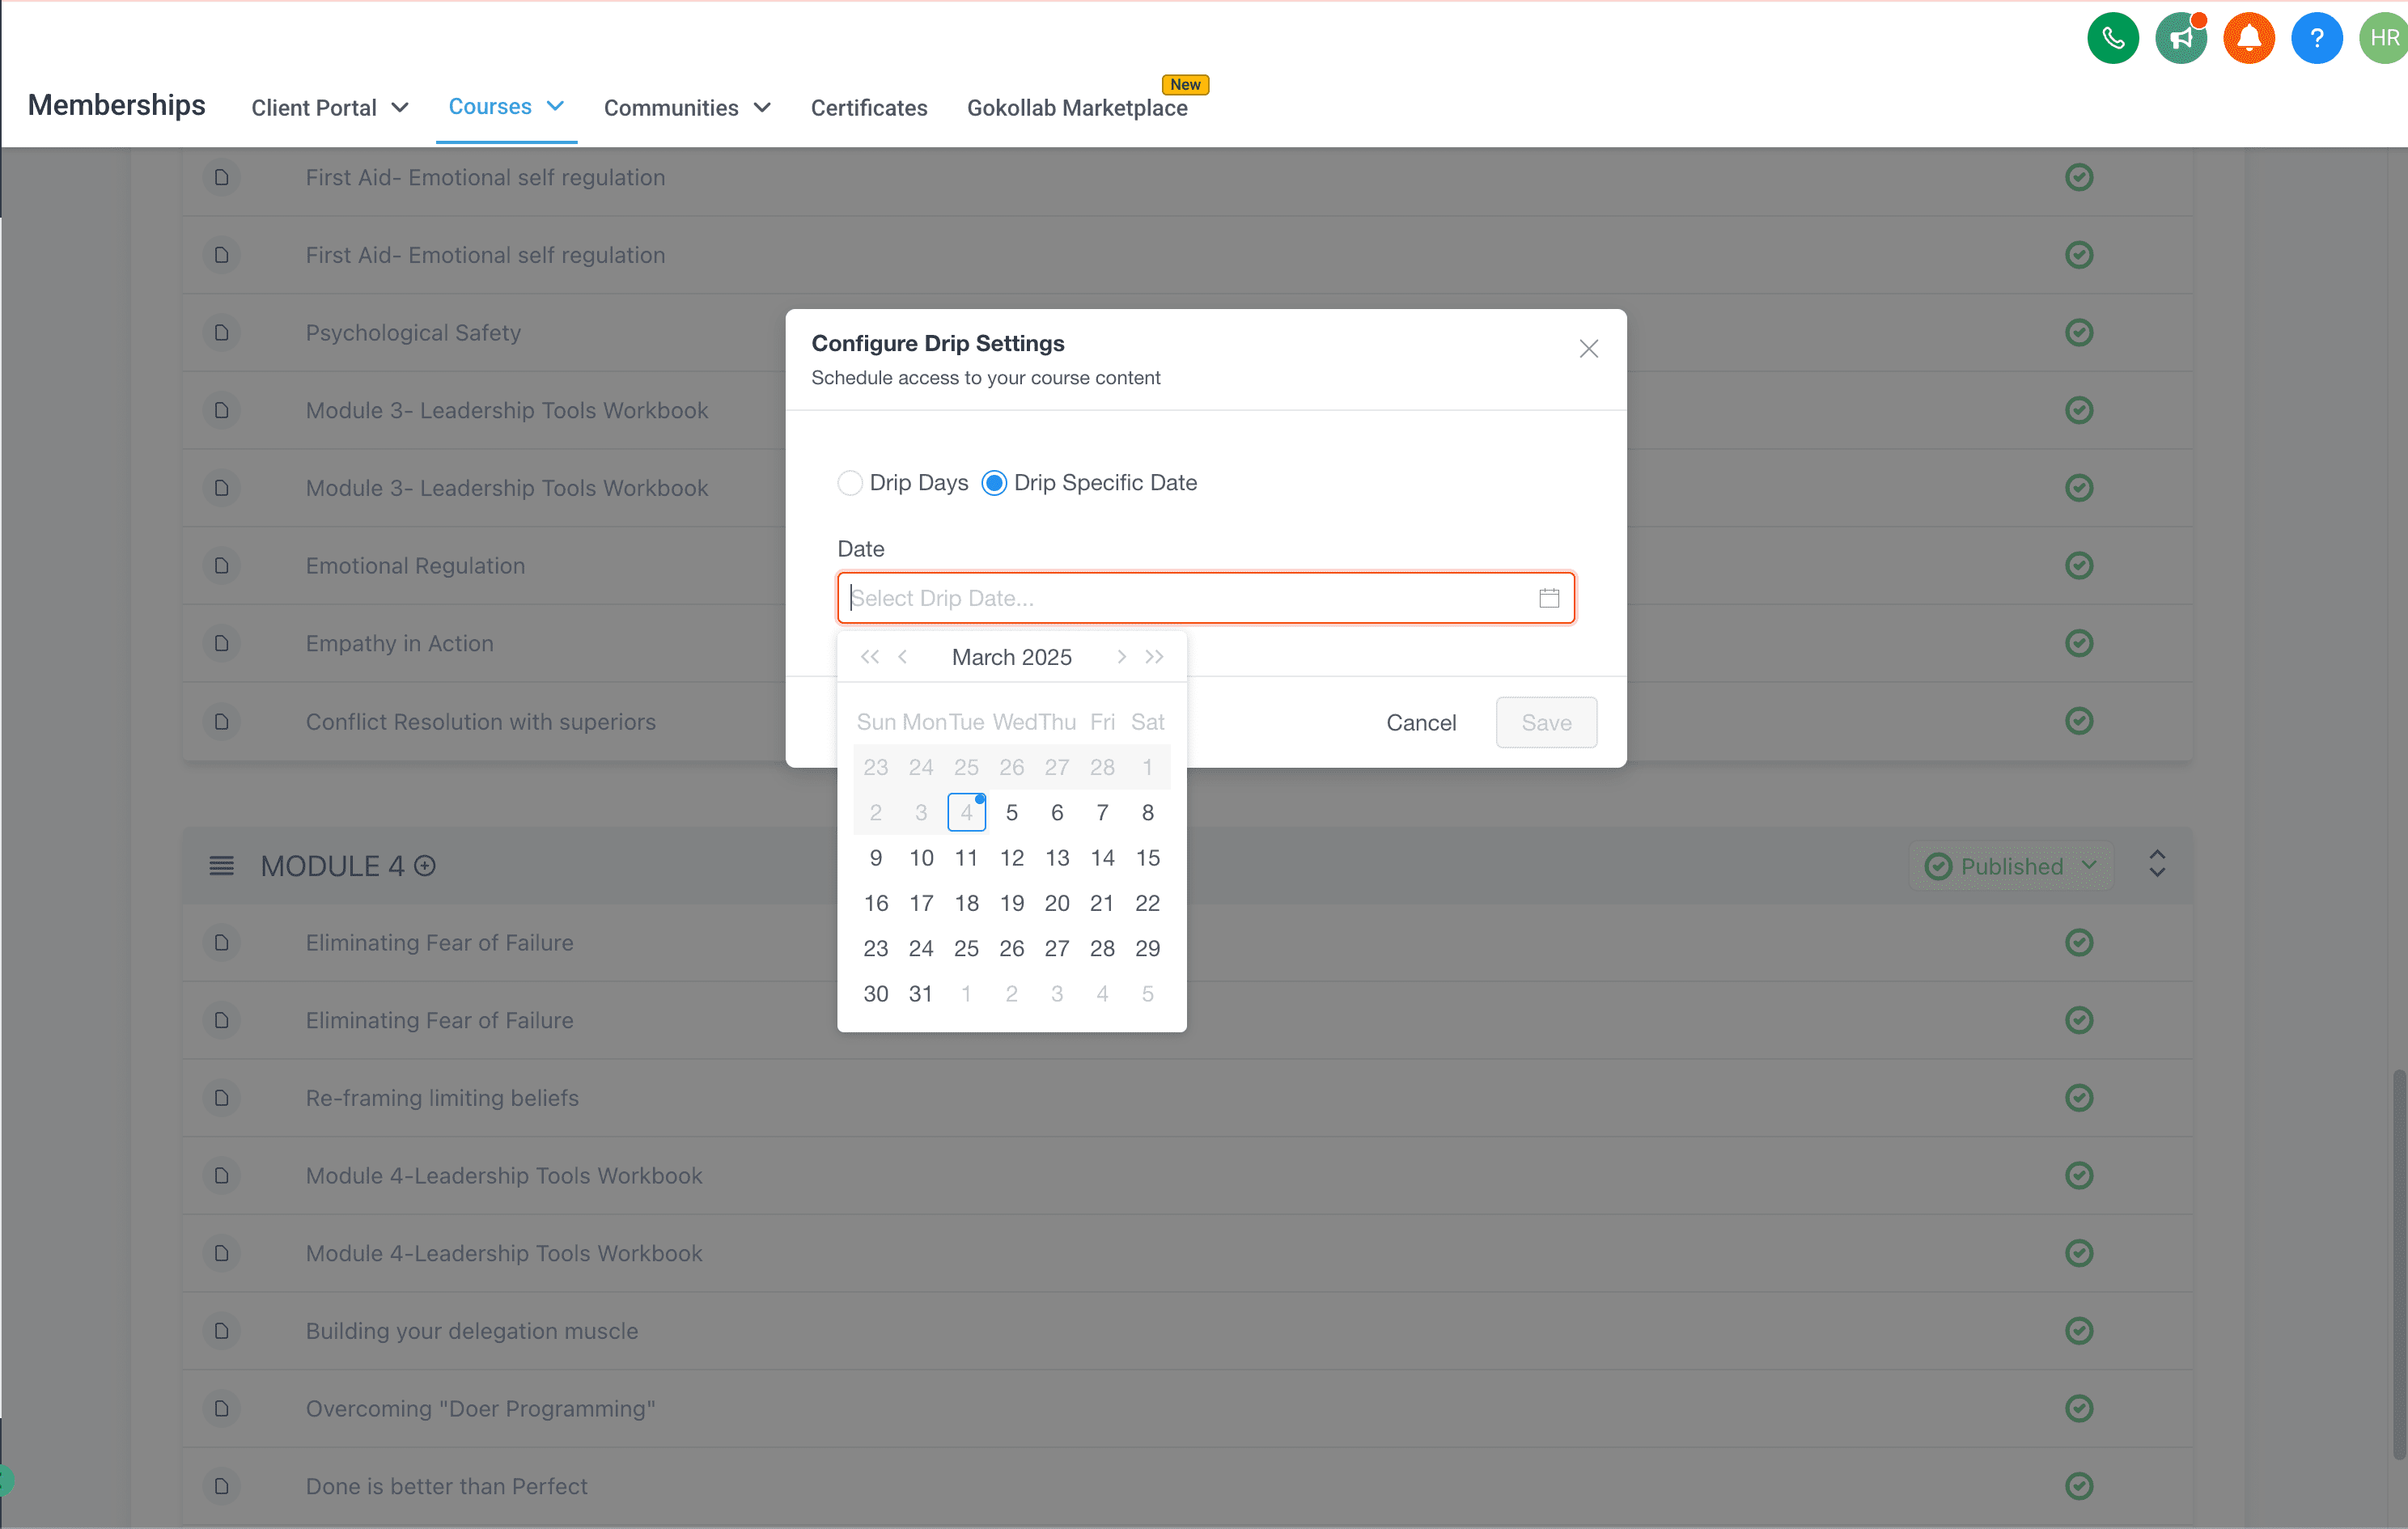The image size is (2408, 1529).
Task: Click the blue help question mark icon
Action: tap(2316, 38)
